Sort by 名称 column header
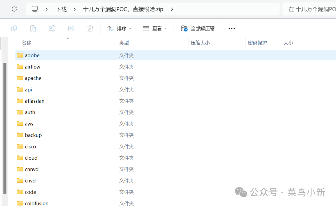 (26, 43)
